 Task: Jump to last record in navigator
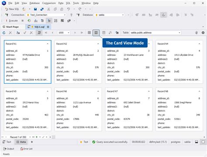33,137
